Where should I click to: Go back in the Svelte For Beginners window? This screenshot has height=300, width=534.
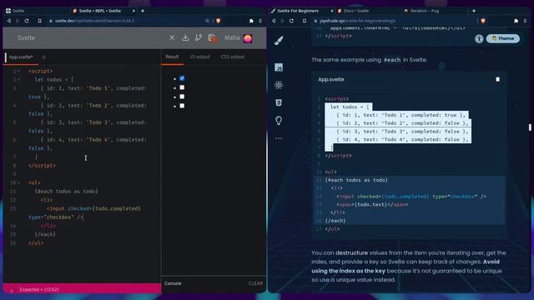point(274,21)
